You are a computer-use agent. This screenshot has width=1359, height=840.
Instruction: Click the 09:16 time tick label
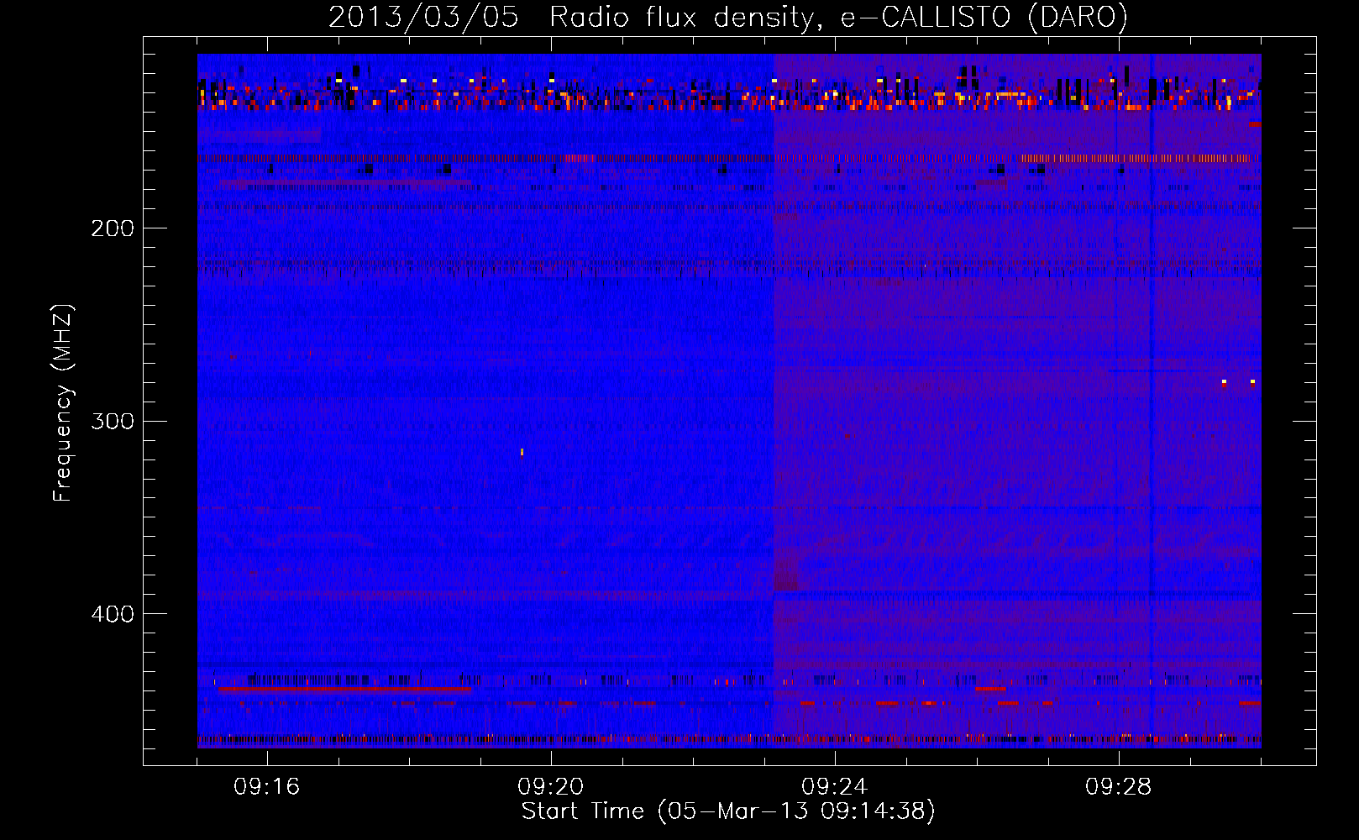pos(267,787)
